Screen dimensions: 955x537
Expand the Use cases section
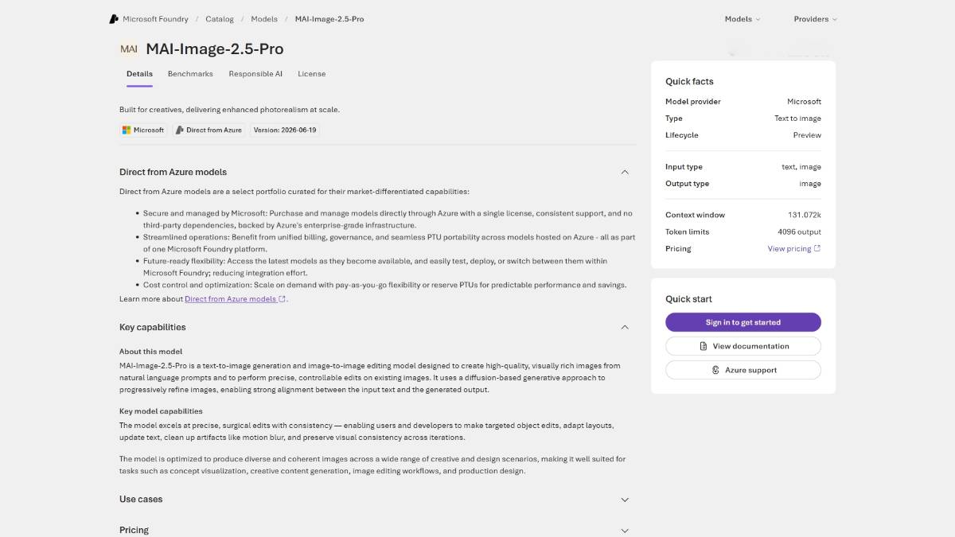tap(625, 500)
